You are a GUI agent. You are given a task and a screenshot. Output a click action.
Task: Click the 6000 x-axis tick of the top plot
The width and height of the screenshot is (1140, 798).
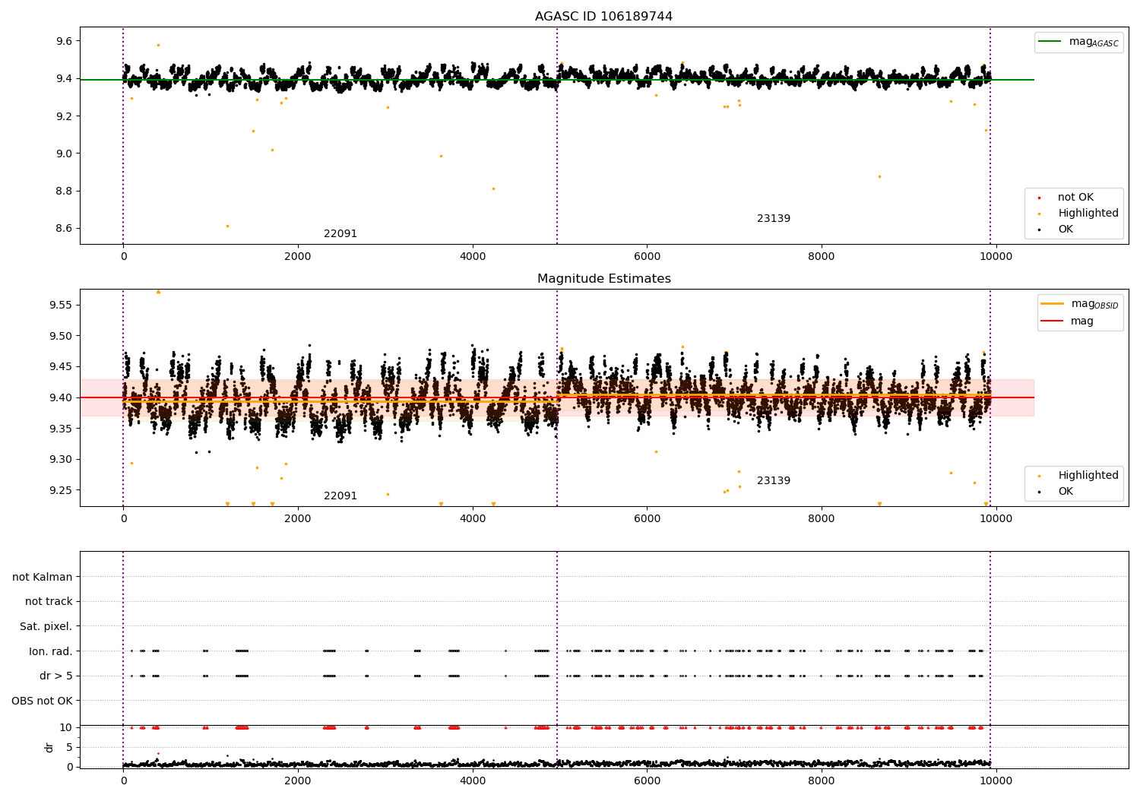[647, 256]
